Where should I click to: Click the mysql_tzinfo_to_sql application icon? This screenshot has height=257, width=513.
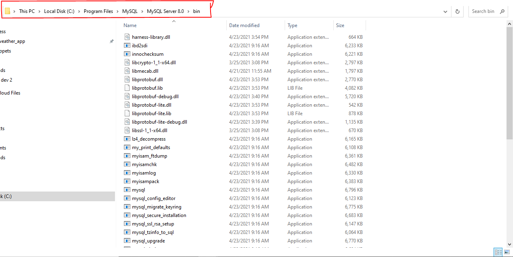pyautogui.click(x=127, y=232)
